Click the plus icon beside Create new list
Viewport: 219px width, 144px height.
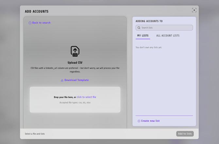pos(139,121)
